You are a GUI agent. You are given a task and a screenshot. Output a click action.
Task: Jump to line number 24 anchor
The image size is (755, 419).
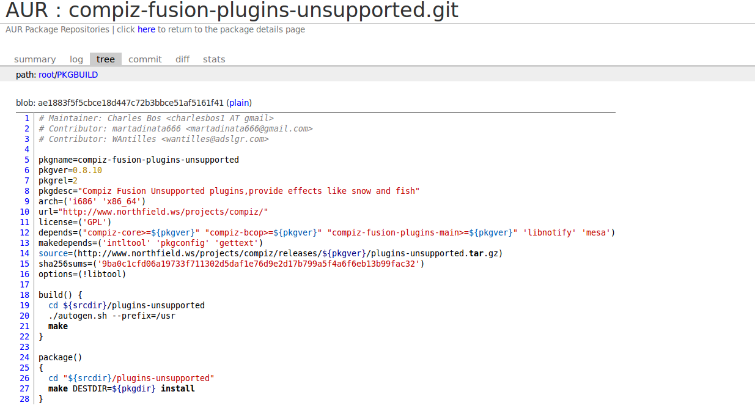click(24, 357)
